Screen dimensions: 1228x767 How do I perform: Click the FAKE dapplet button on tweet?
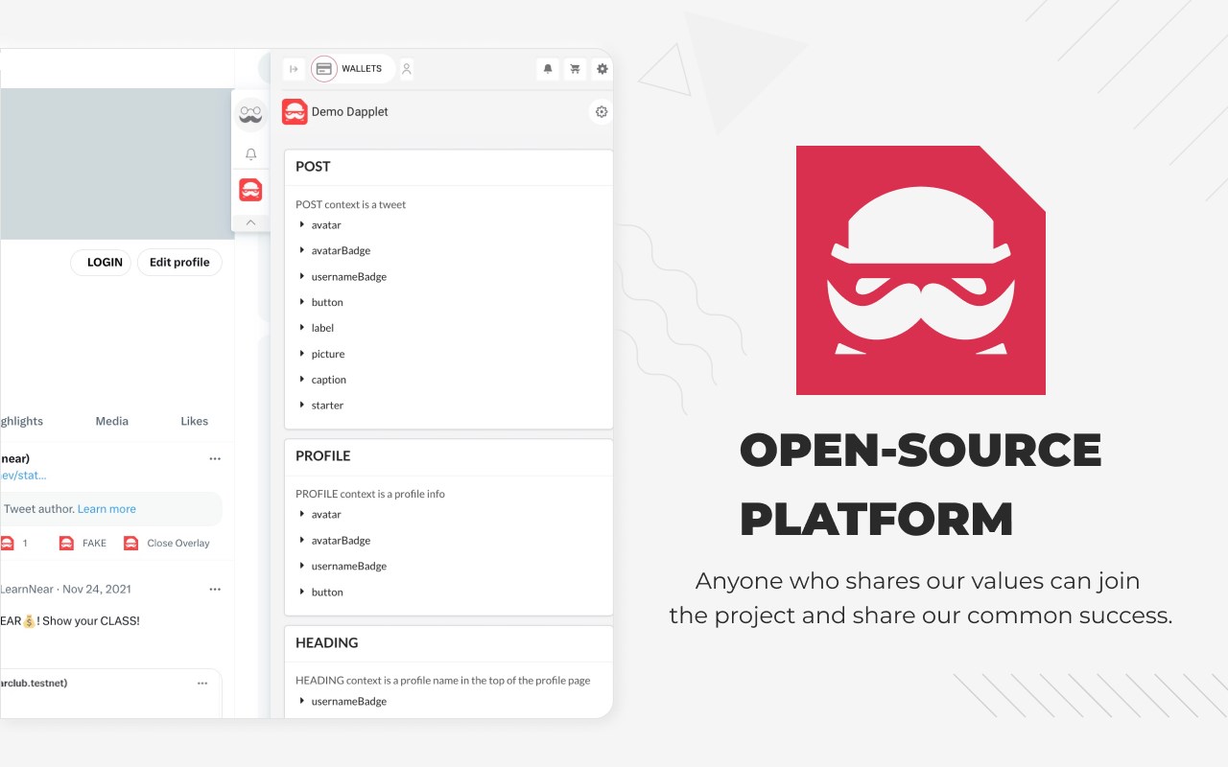point(83,543)
